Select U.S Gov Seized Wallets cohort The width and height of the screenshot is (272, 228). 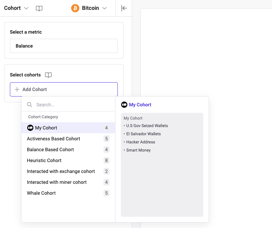[147, 126]
